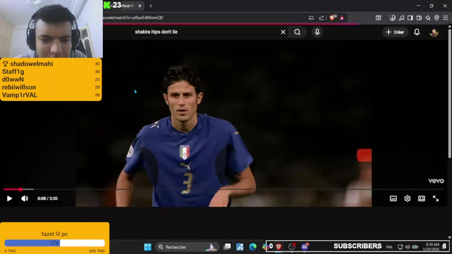
Task: Open the Windows Start menu
Action: click(x=148, y=247)
